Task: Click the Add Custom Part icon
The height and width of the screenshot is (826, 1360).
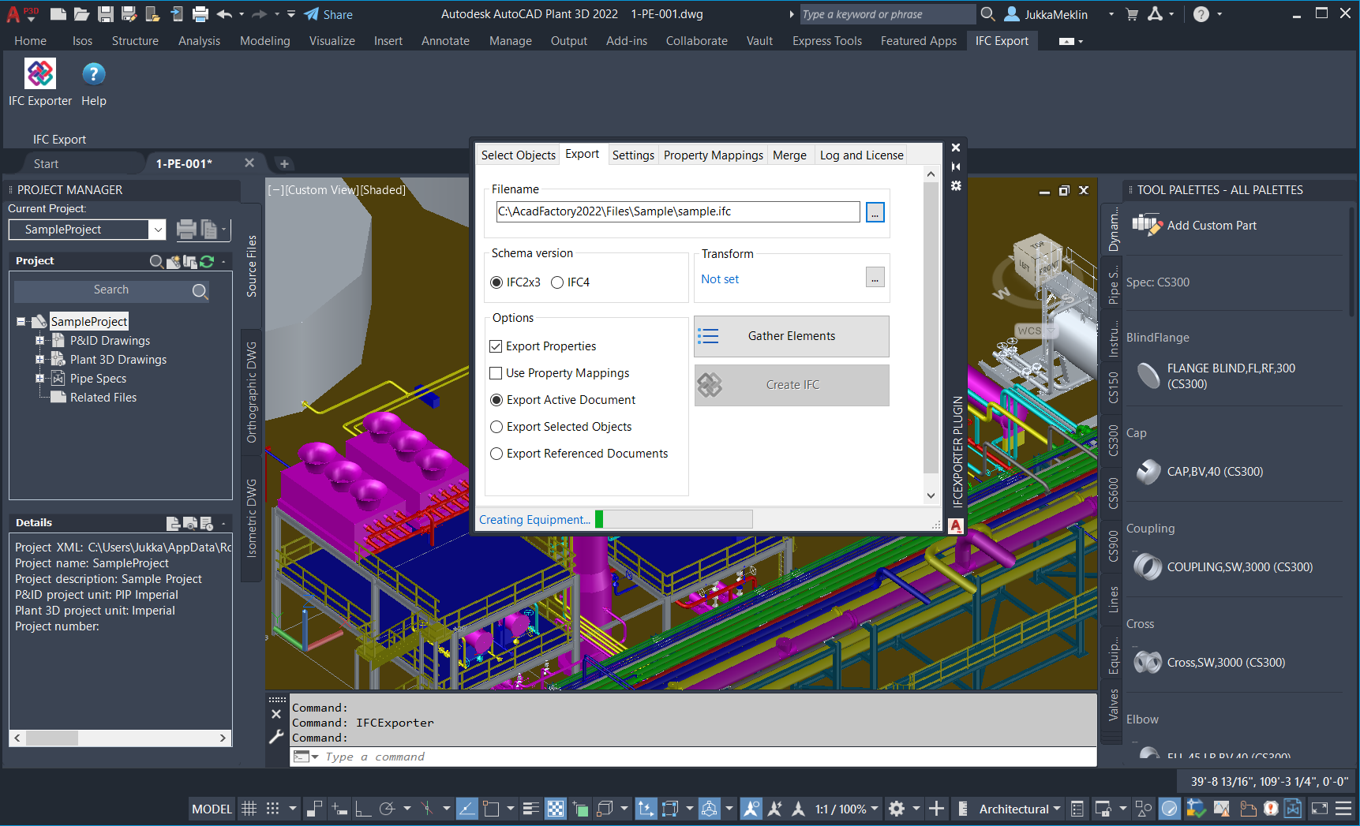Action: click(x=1147, y=226)
